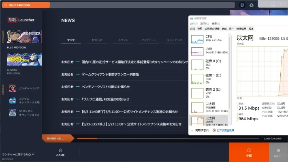Open Task Manager 选项(O) menu
Viewport: 288px width, 162px height.
pos(205,23)
